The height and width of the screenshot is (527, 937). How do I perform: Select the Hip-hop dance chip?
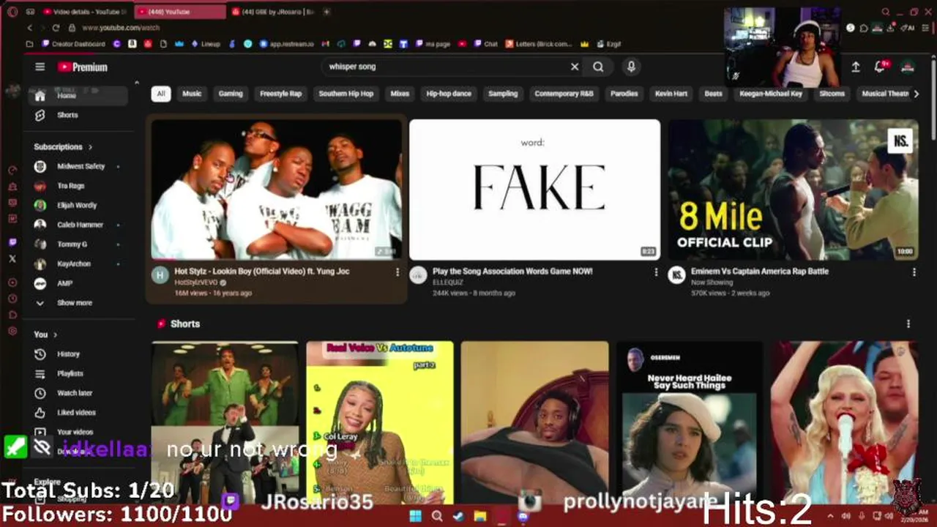[x=449, y=94]
